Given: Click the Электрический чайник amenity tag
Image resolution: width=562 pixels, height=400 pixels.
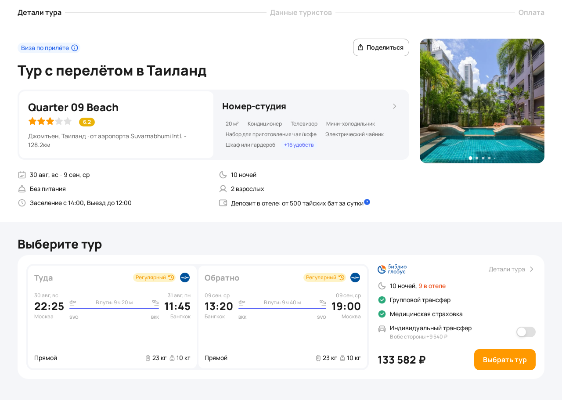Looking at the screenshot, I should click(x=354, y=134).
